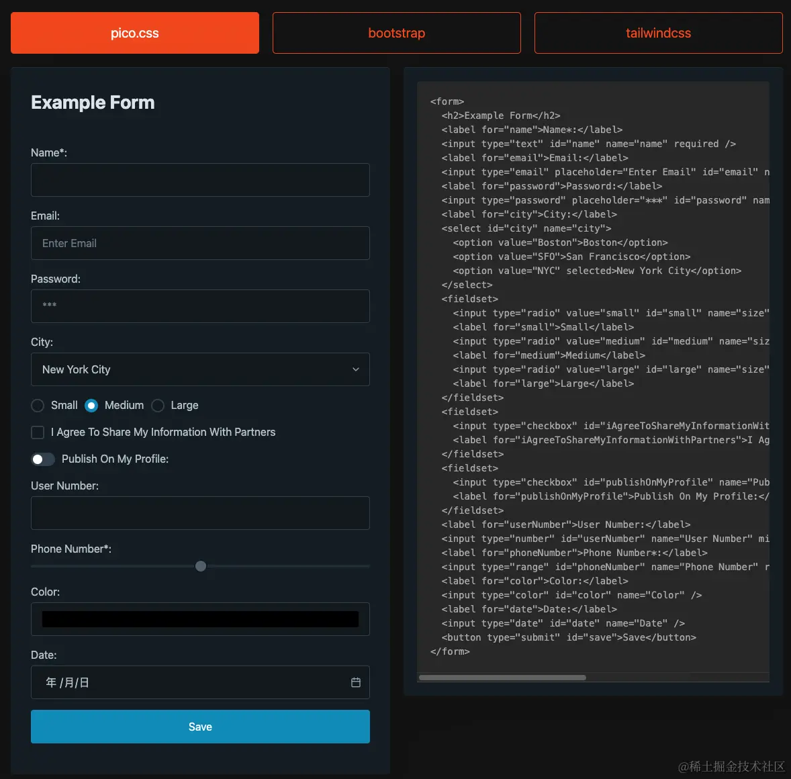This screenshot has width=791, height=779.
Task: Click the "</form>" closing tag code line
Action: [x=450, y=652]
